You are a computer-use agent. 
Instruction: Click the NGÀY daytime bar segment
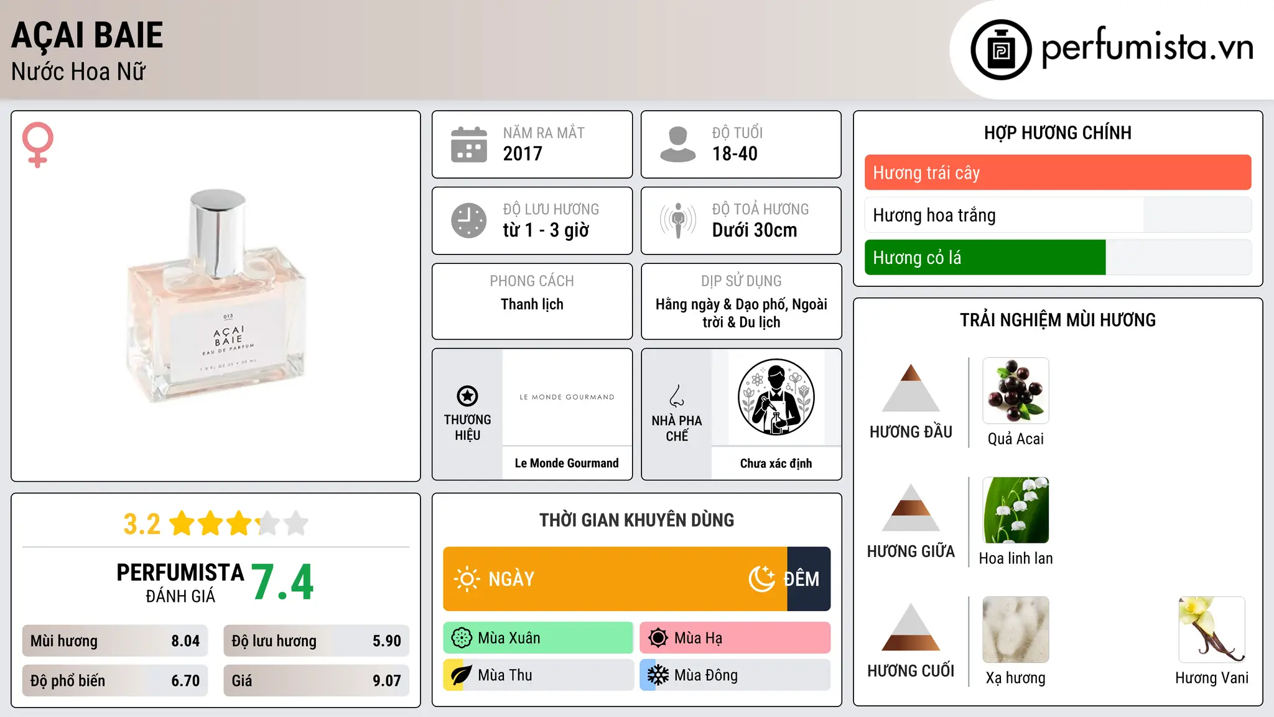615,579
